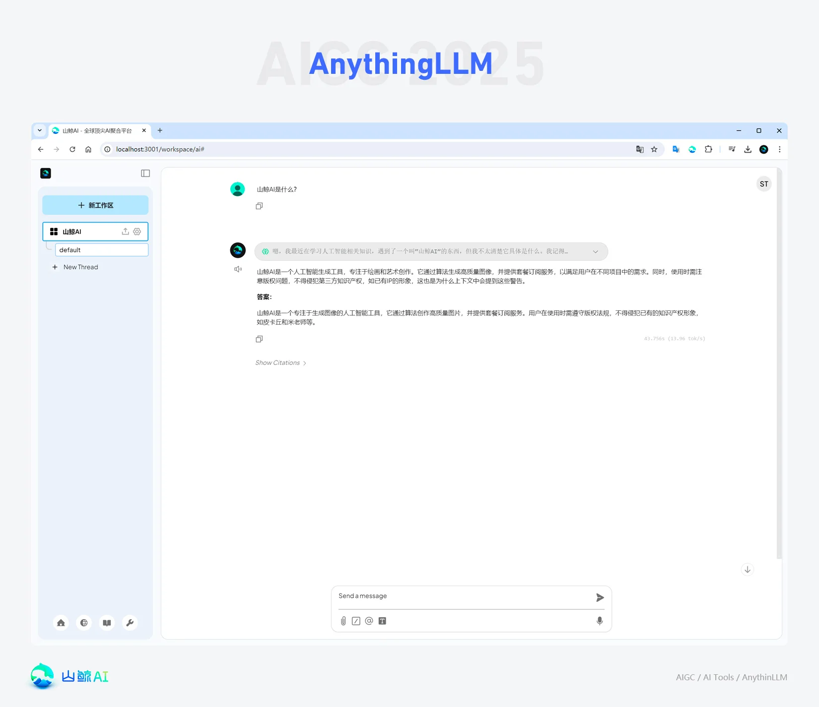
Task: Copy the AI response text
Action: point(259,339)
